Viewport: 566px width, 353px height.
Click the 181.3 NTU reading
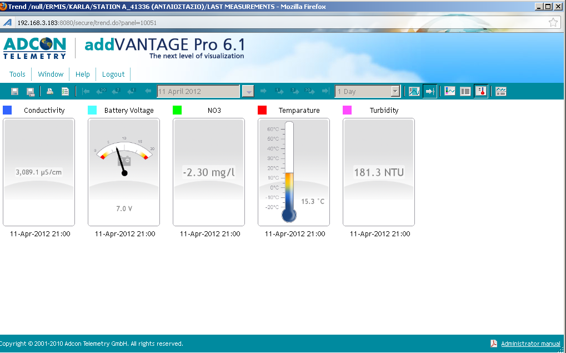click(379, 172)
